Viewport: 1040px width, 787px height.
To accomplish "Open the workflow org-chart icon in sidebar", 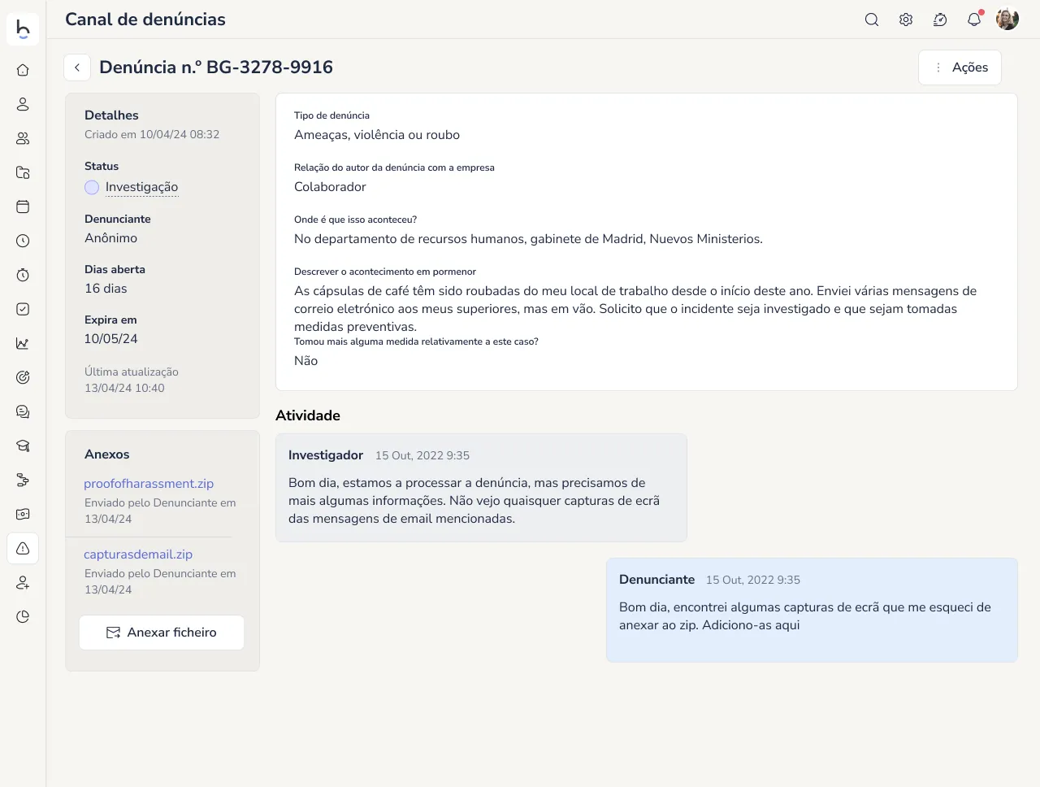I will (23, 480).
